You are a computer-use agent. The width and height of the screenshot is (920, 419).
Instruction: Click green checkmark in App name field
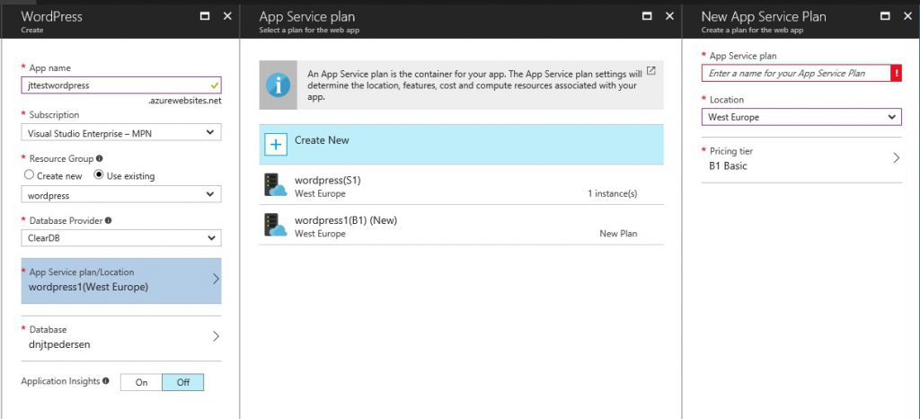[x=215, y=85]
